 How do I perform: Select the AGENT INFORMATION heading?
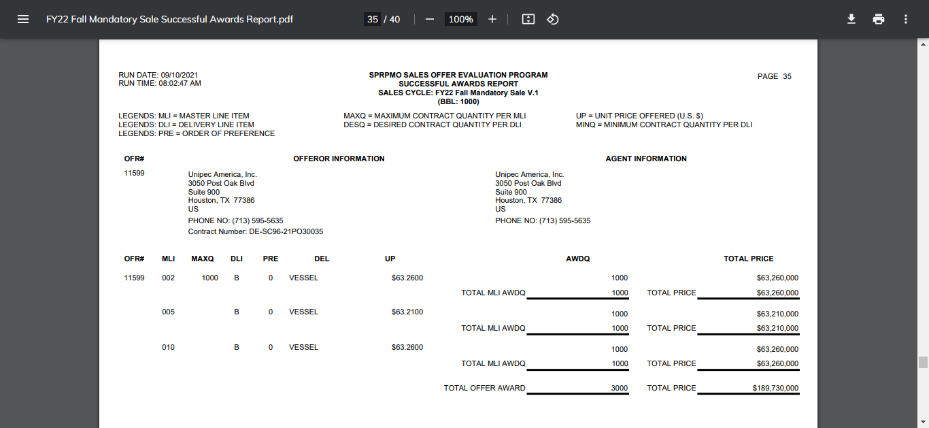click(x=646, y=159)
